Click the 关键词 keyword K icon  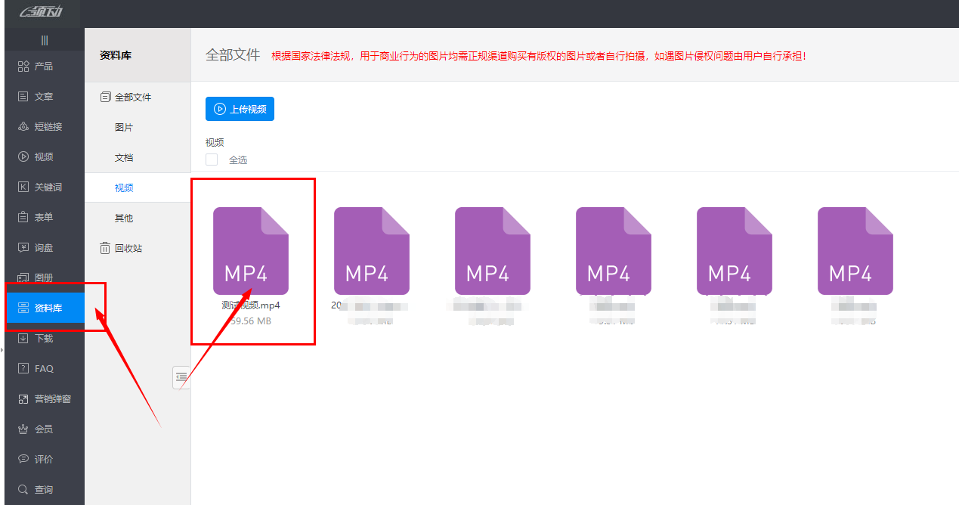click(23, 187)
